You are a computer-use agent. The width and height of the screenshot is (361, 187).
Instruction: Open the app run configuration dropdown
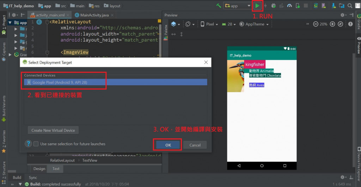pos(238,6)
